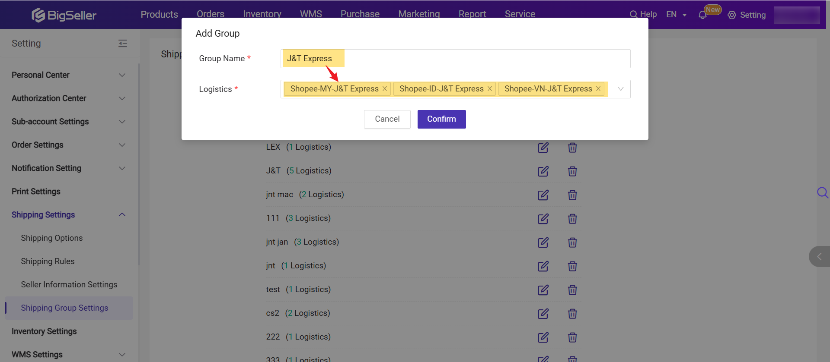This screenshot has height=362, width=830.
Task: Open the Marketing menu
Action: pyautogui.click(x=419, y=14)
